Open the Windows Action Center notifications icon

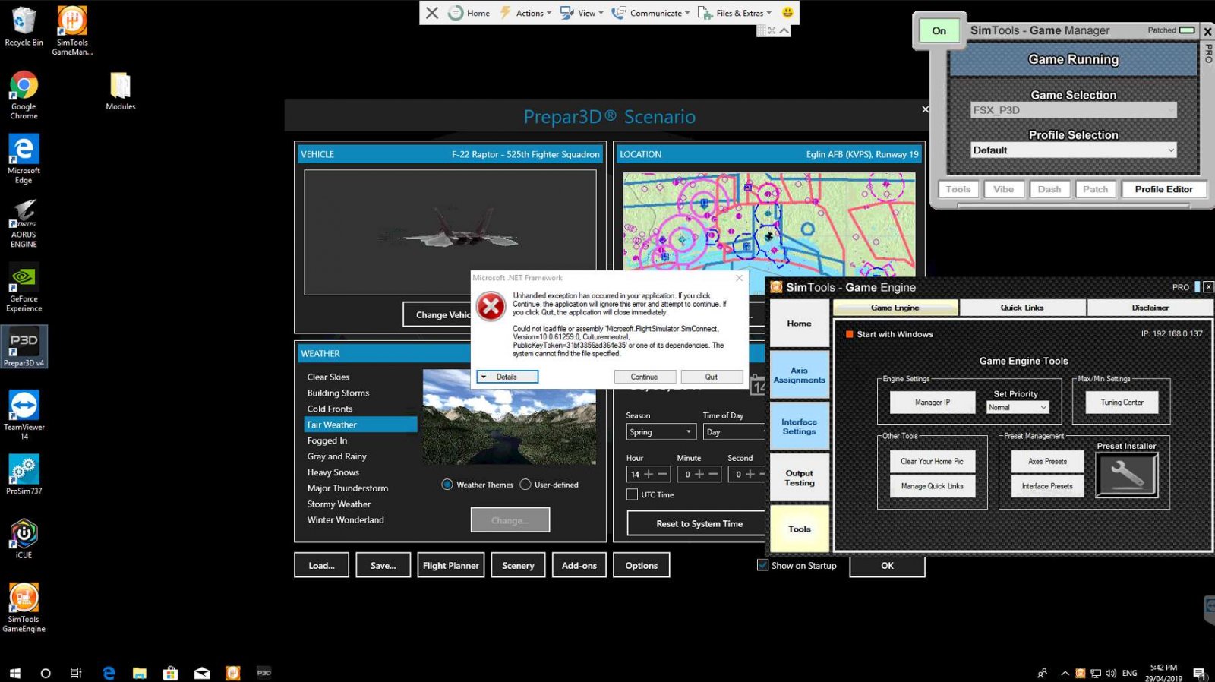[x=1199, y=673]
